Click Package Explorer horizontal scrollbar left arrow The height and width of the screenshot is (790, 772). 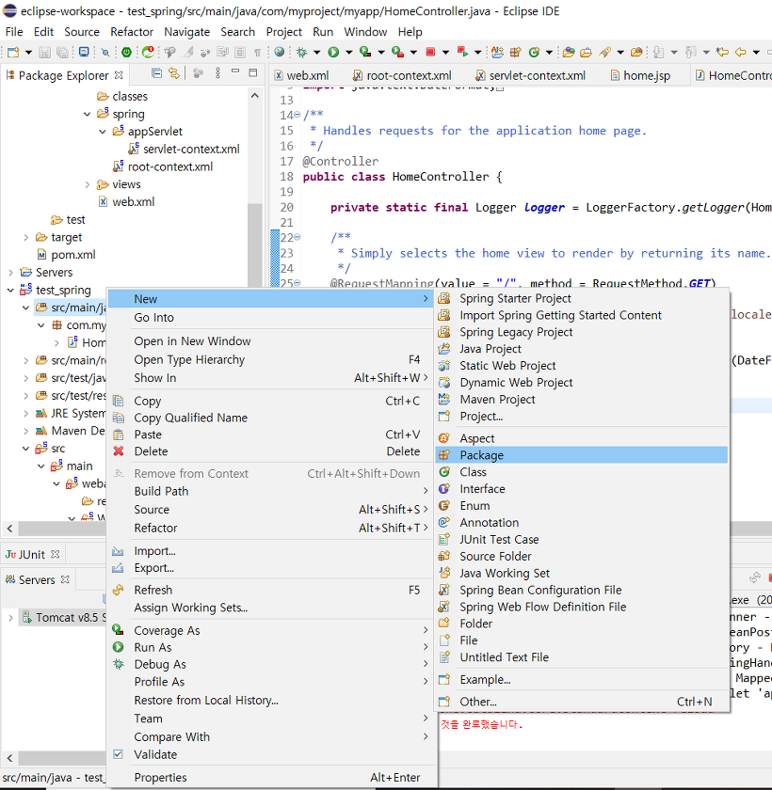[x=10, y=528]
